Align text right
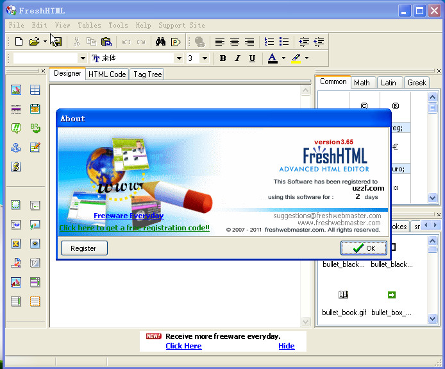This screenshot has width=445, height=369. (249, 42)
